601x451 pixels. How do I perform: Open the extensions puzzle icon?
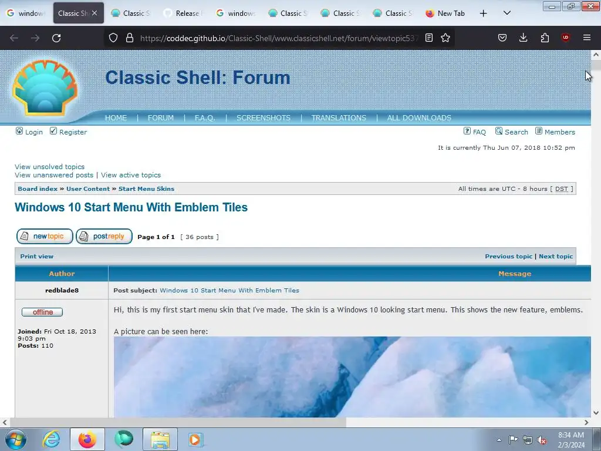click(545, 38)
